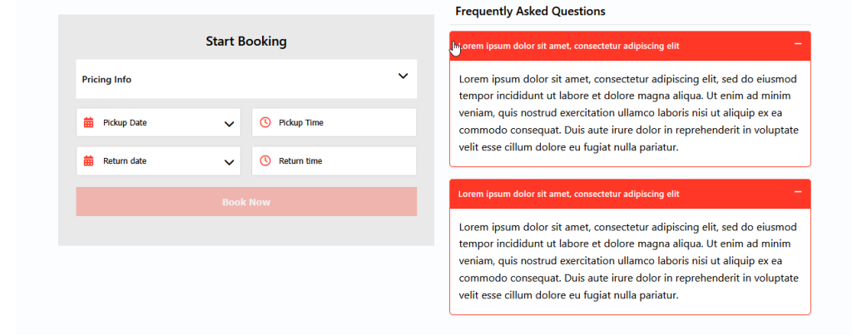Open the Pickup Date chevron dropdown

tap(230, 124)
